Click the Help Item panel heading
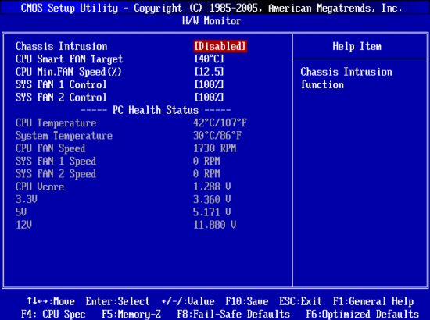 (x=357, y=47)
